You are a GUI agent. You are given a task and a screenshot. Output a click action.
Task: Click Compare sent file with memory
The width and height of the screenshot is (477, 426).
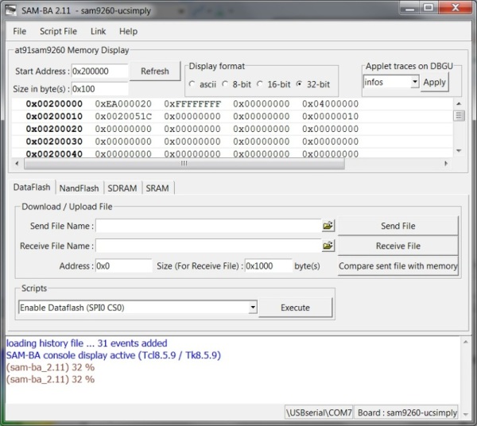[x=398, y=266]
